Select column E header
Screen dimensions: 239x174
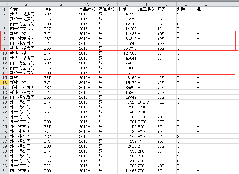coord(127,4)
